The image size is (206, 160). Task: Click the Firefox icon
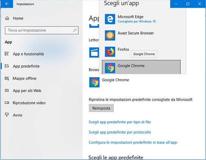pyautogui.click(x=110, y=52)
